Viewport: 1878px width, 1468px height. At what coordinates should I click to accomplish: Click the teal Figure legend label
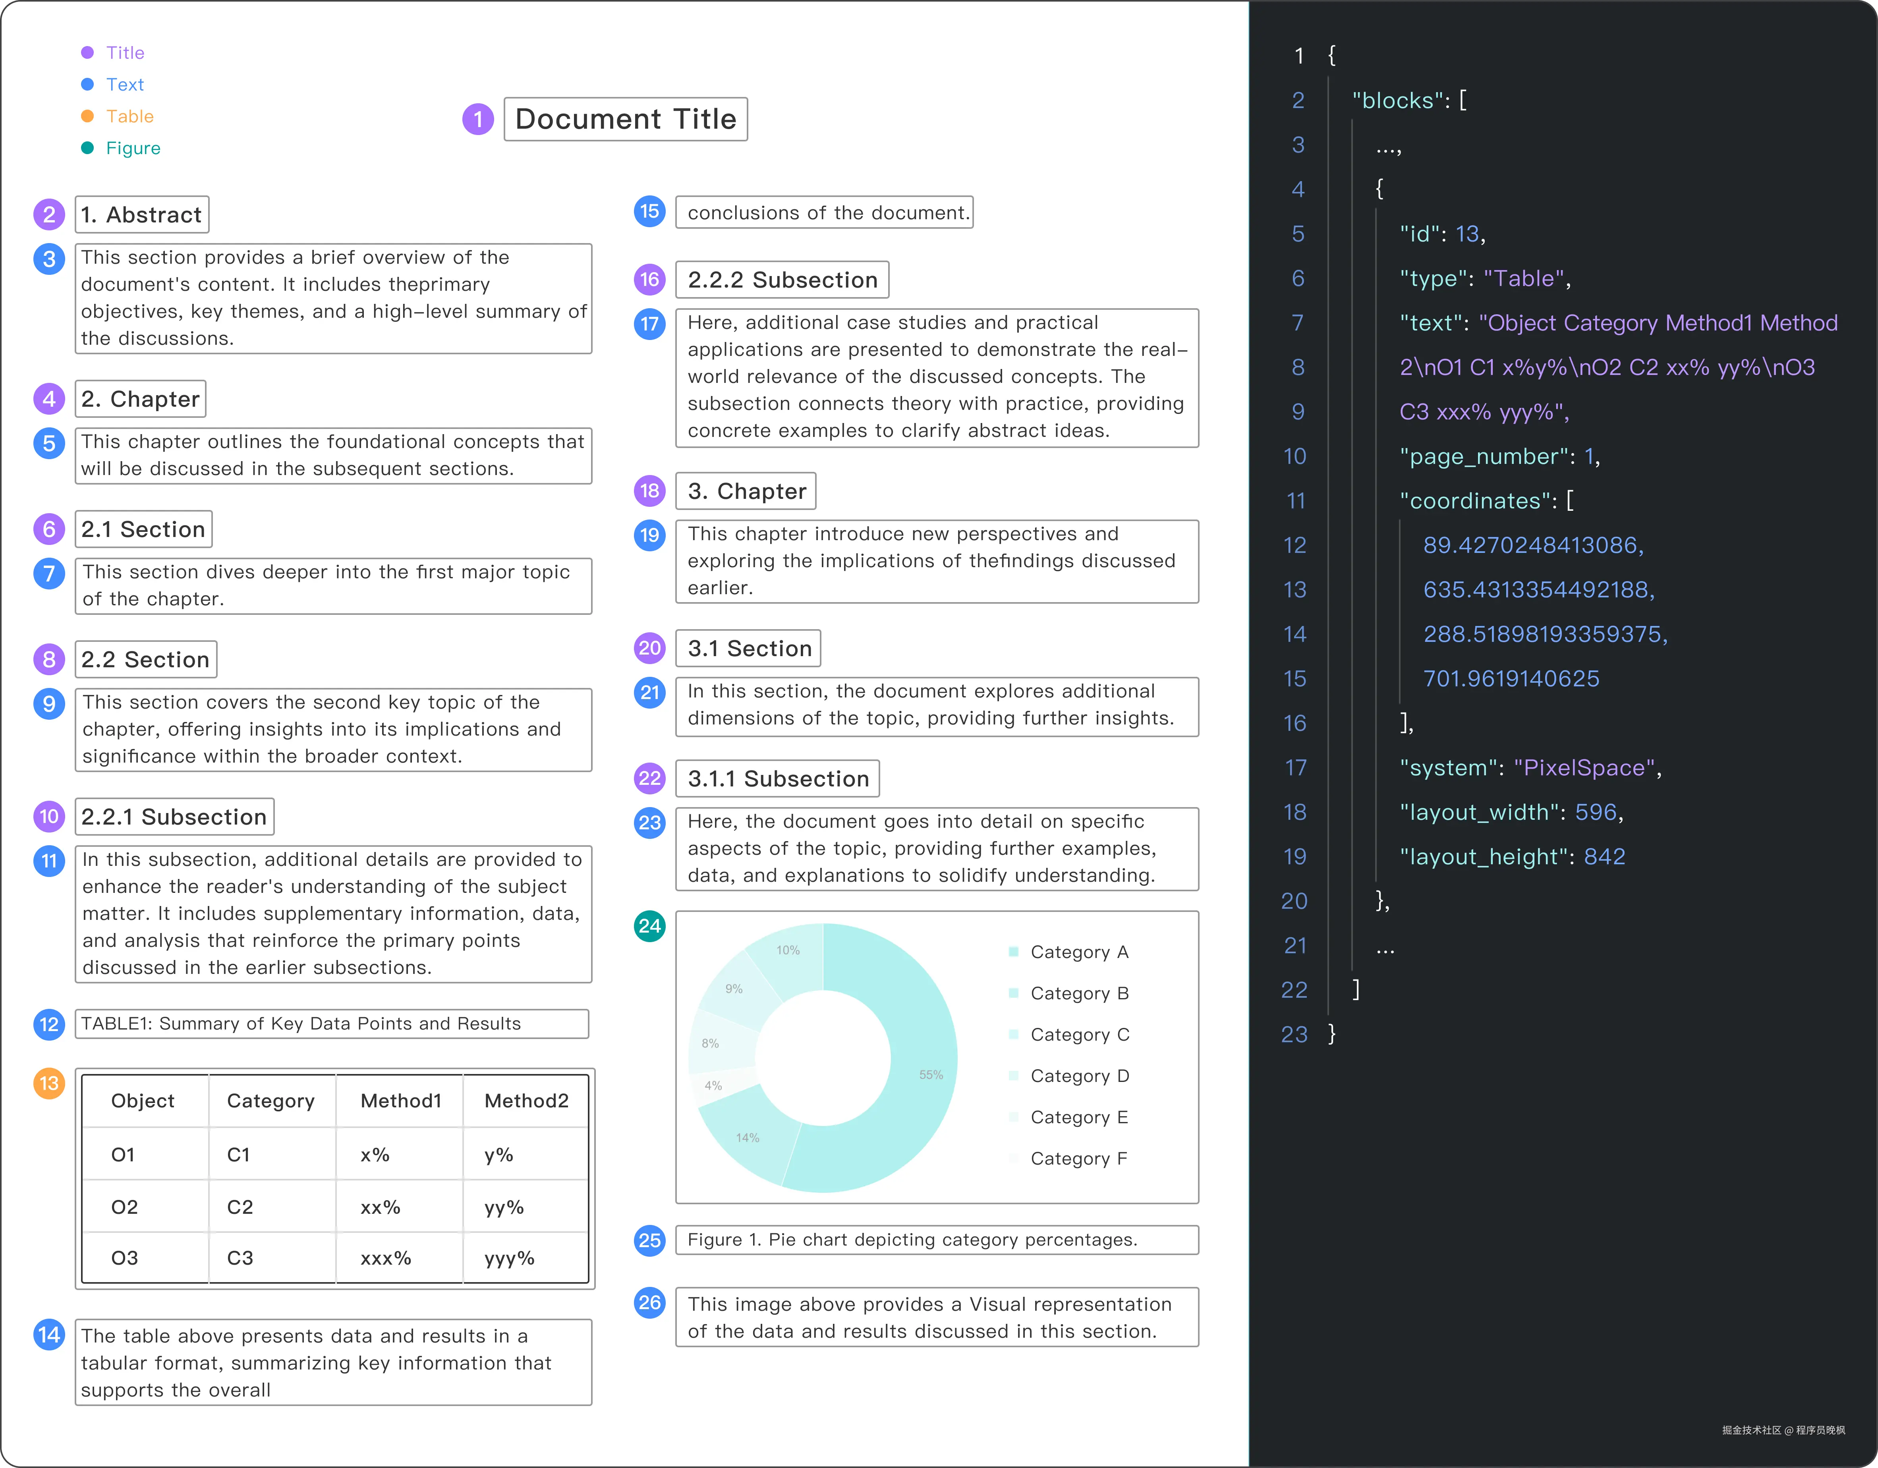click(x=133, y=148)
